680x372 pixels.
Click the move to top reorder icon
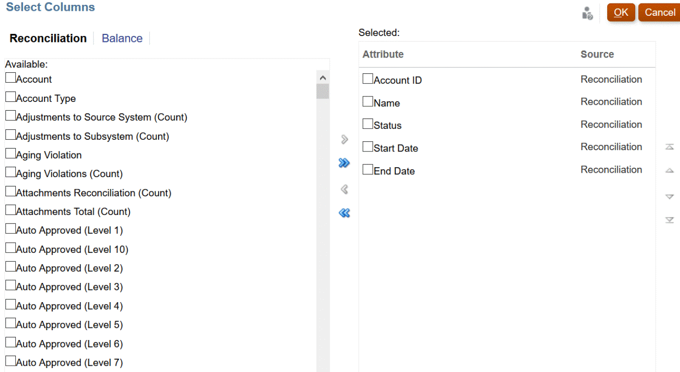click(669, 147)
